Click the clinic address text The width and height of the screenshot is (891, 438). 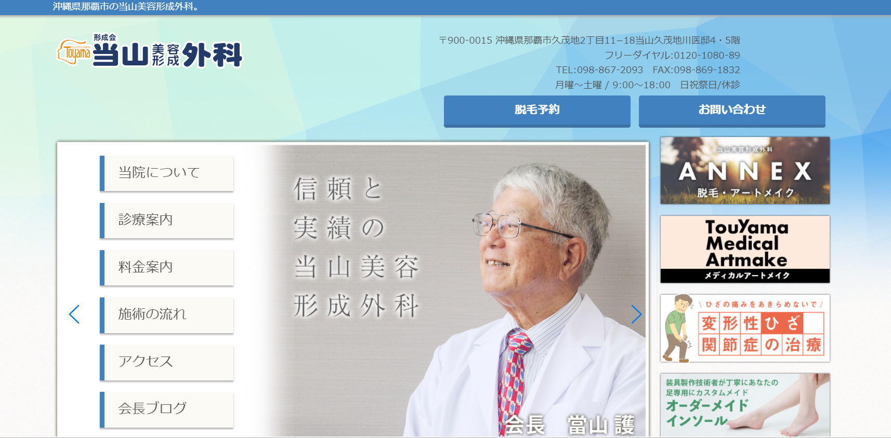[589, 40]
